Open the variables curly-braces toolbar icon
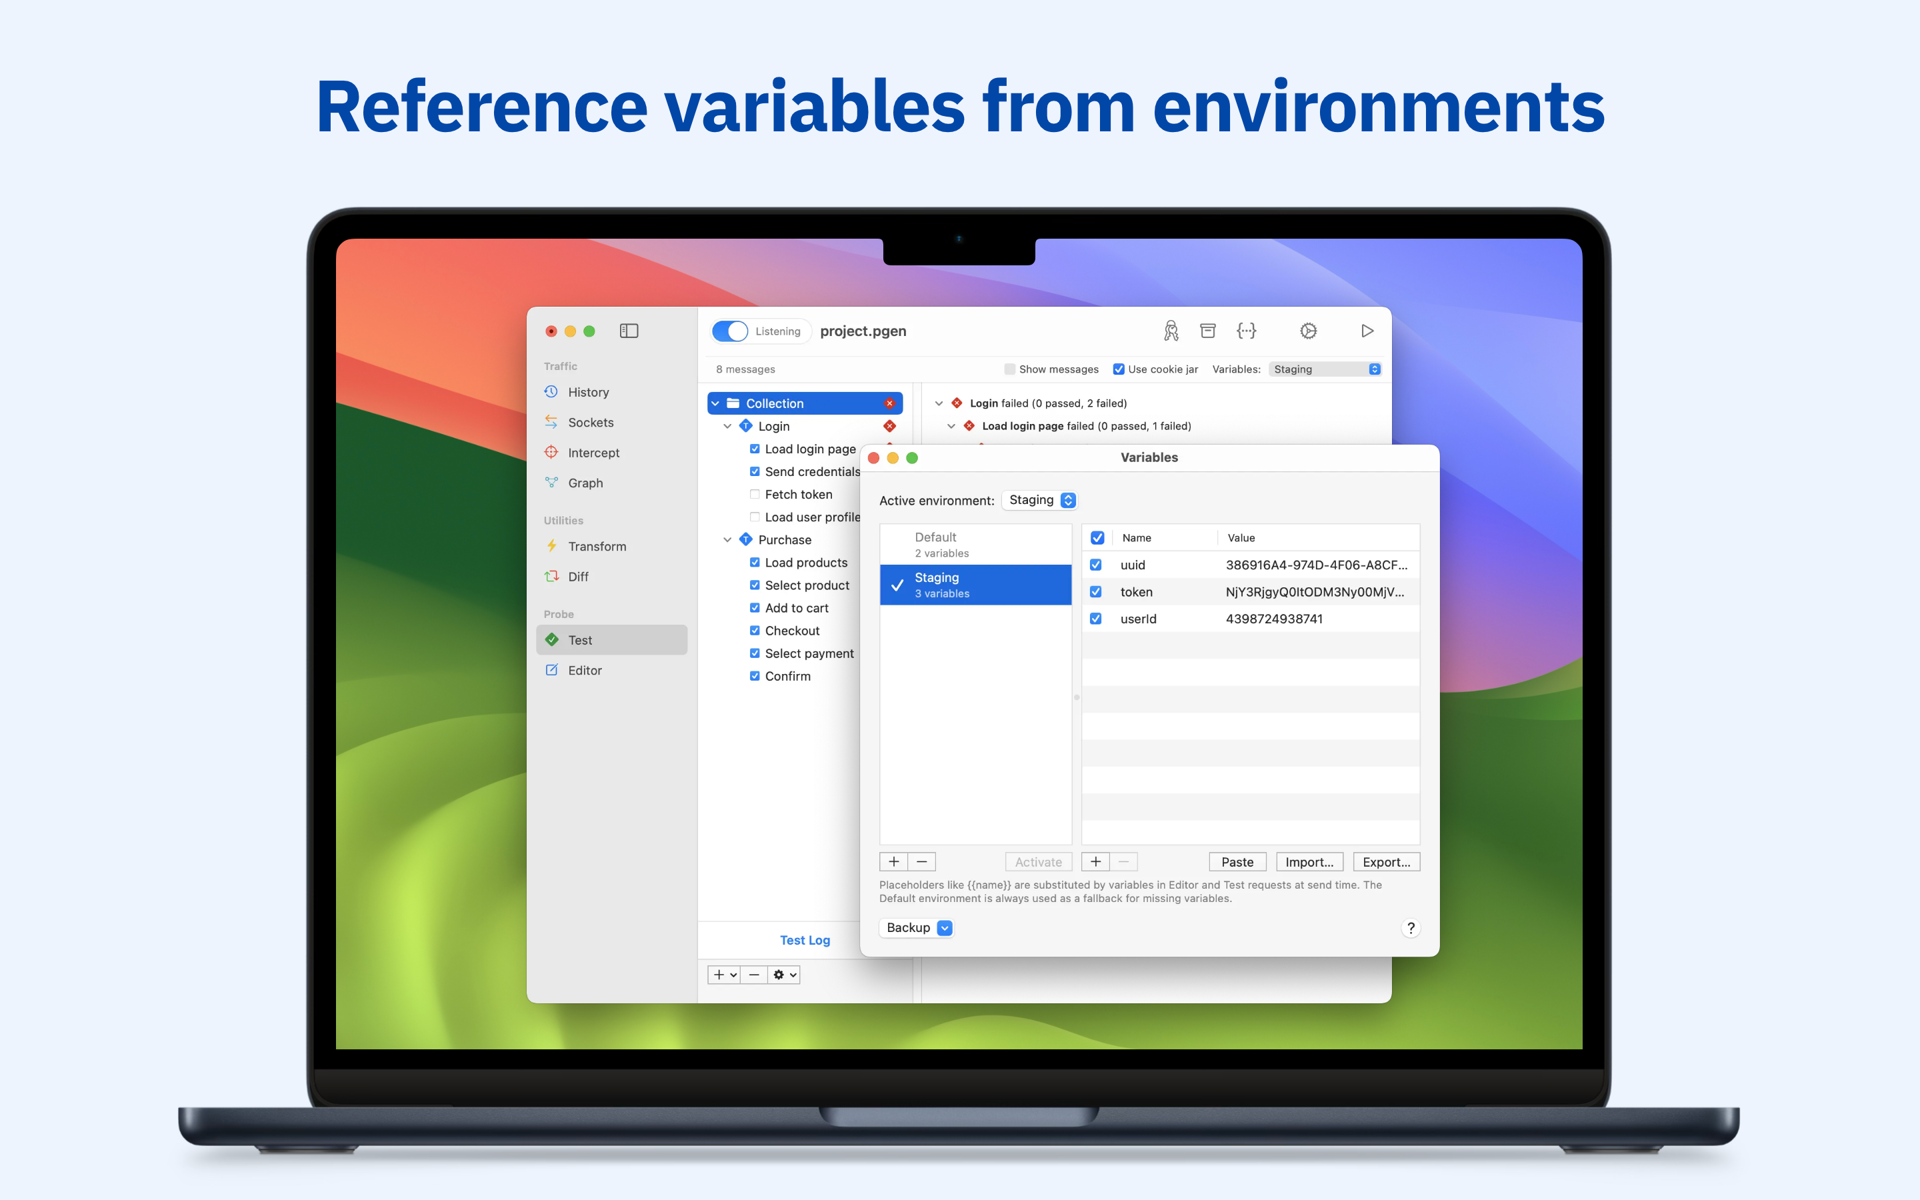 point(1247,331)
